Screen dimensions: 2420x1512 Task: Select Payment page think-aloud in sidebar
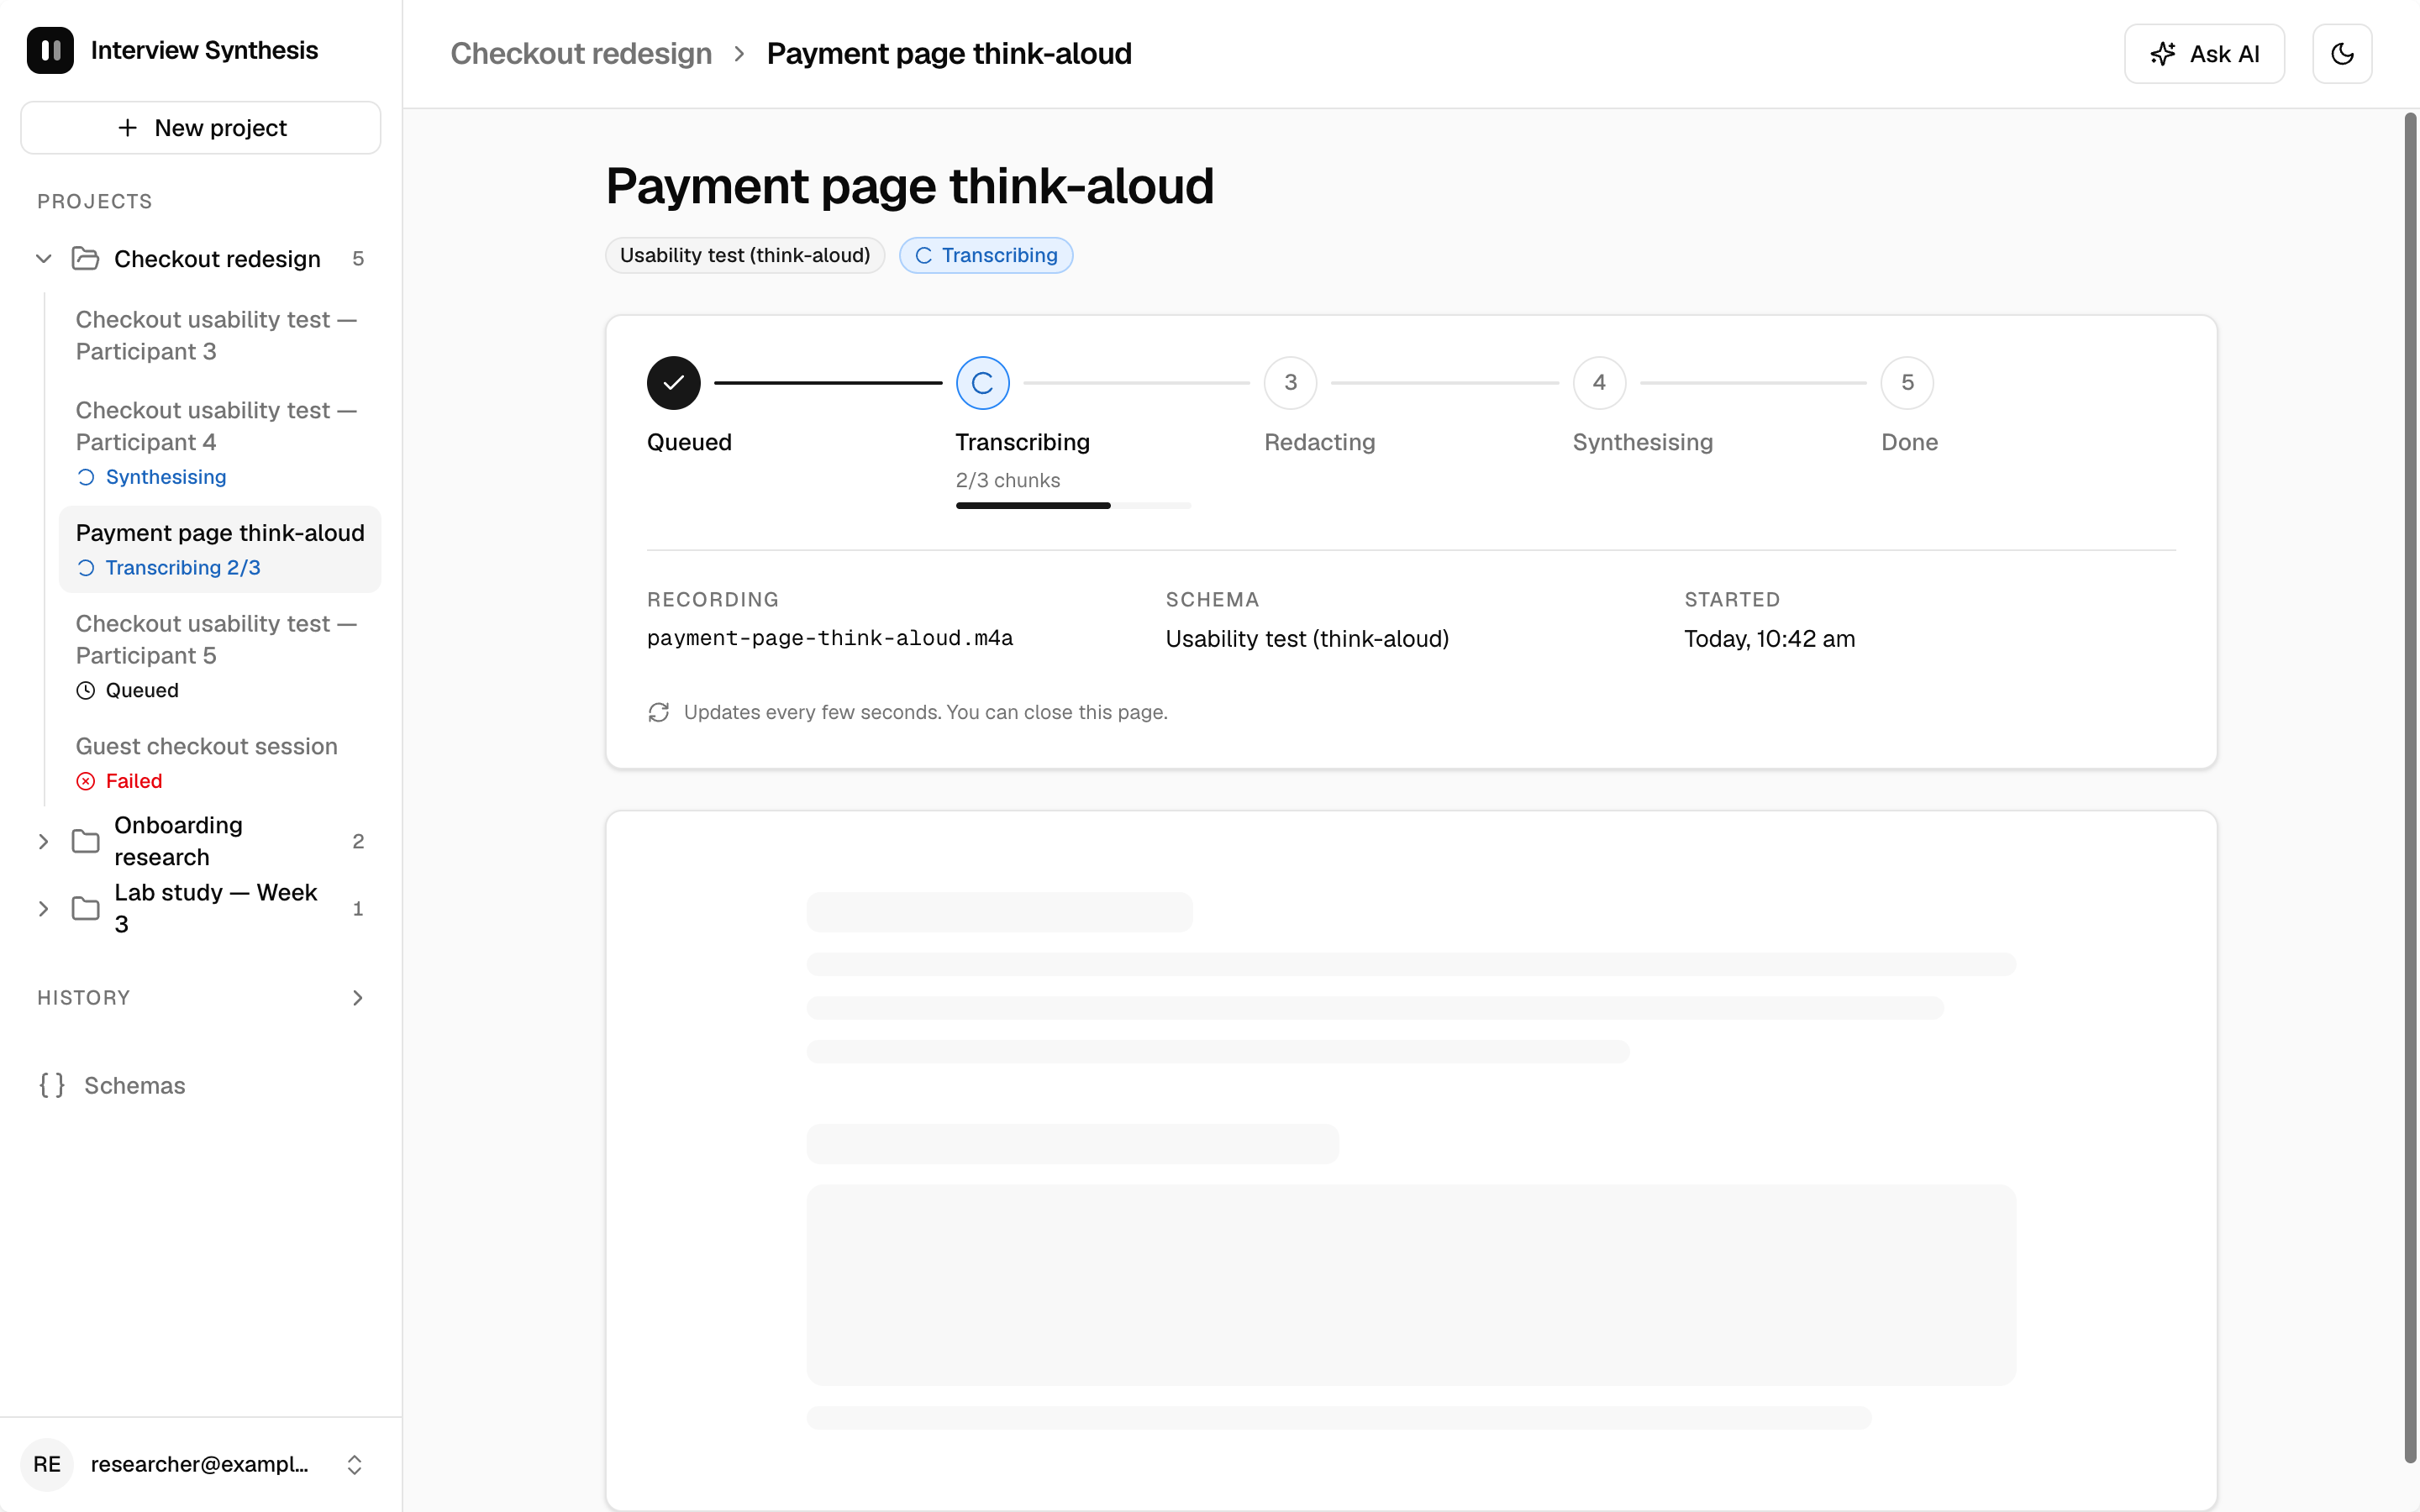219,549
